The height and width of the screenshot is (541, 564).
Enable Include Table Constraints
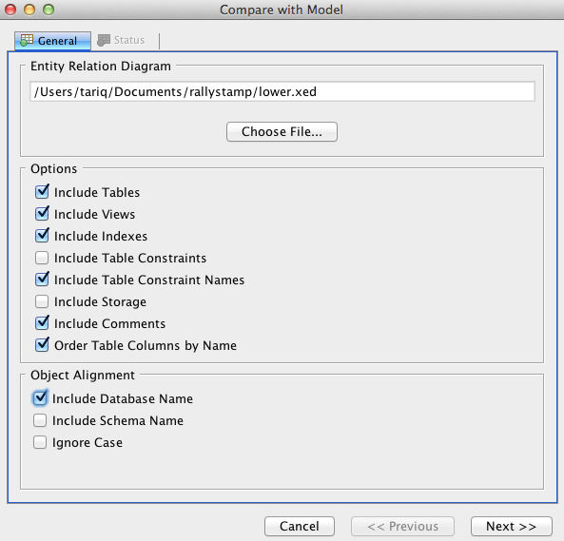[42, 258]
